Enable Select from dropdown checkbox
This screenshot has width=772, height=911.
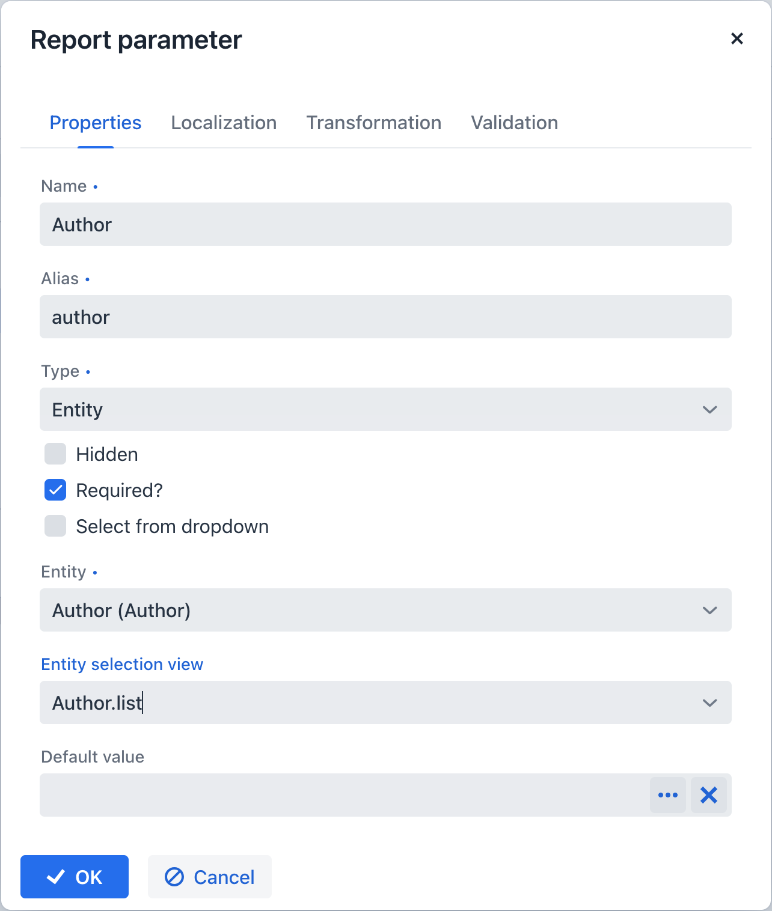(x=55, y=526)
